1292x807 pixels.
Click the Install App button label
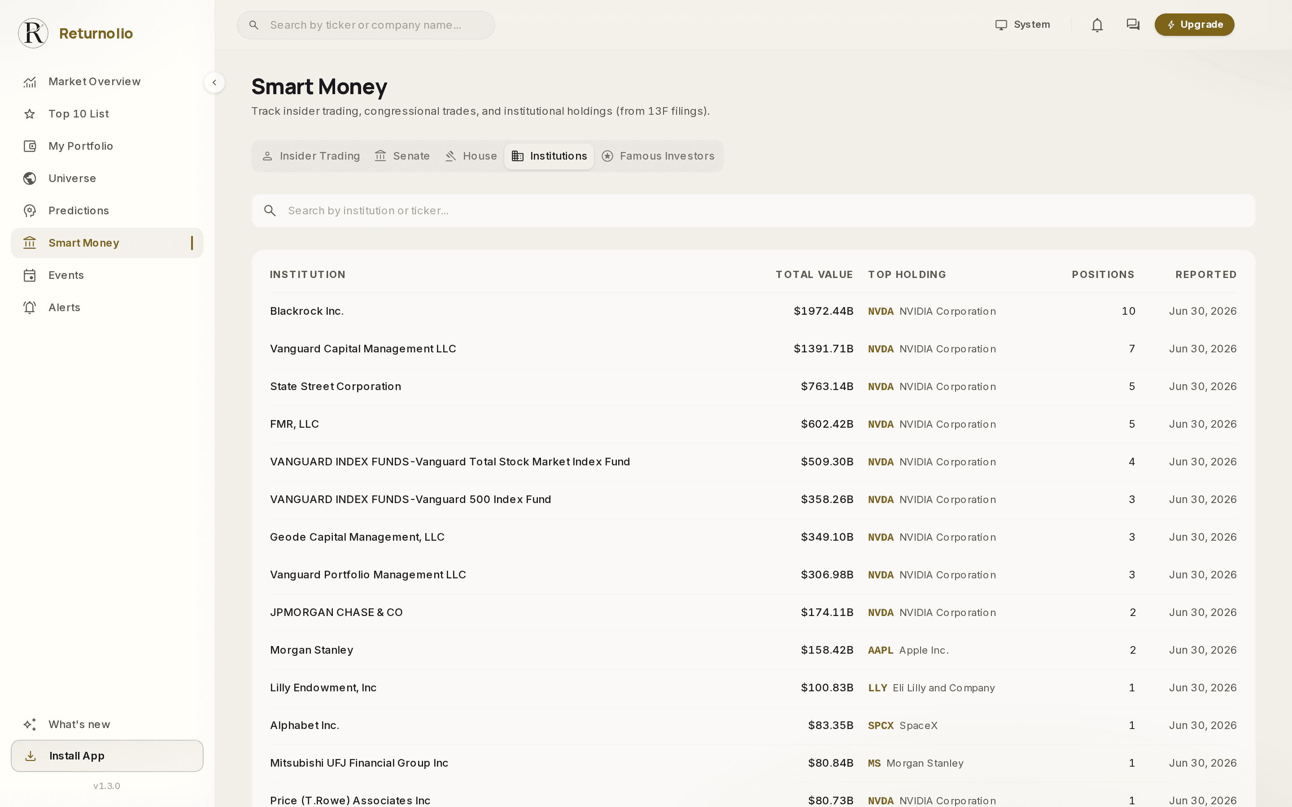point(77,756)
